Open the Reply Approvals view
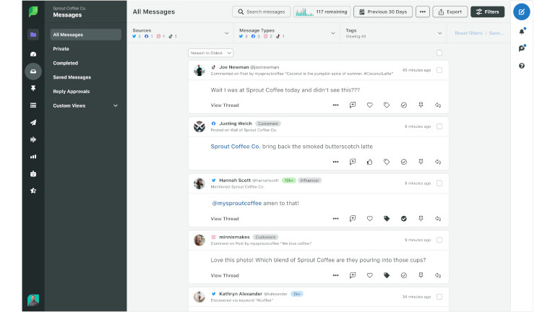The image size is (555, 312). pyautogui.click(x=71, y=91)
